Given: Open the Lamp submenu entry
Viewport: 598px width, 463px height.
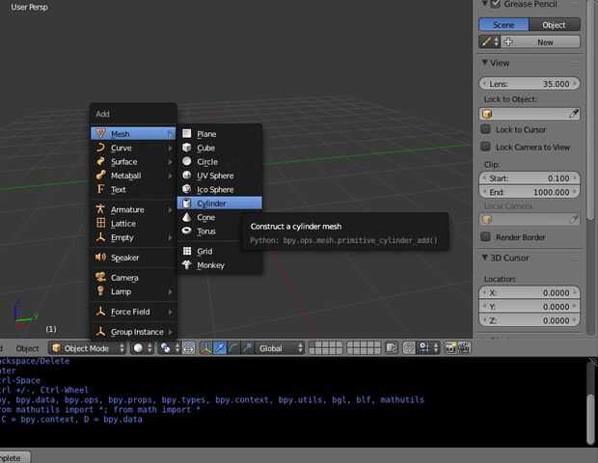Looking at the screenshot, I should 133,291.
